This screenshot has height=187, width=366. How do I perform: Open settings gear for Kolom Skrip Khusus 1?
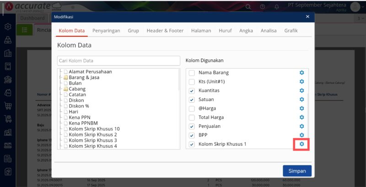[x=301, y=144]
